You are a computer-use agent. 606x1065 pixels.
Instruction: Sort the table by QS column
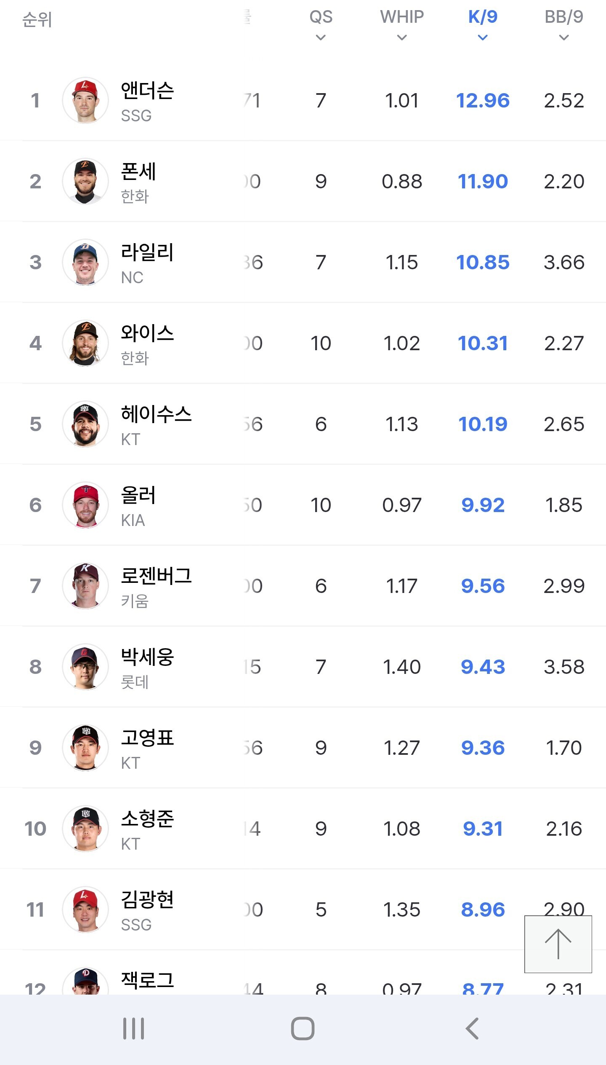[321, 24]
